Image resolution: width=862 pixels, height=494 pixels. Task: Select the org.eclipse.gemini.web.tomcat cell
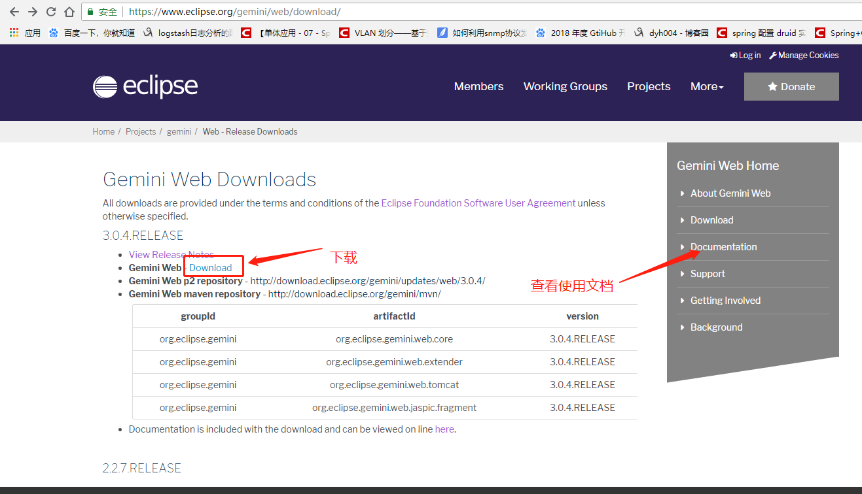394,385
